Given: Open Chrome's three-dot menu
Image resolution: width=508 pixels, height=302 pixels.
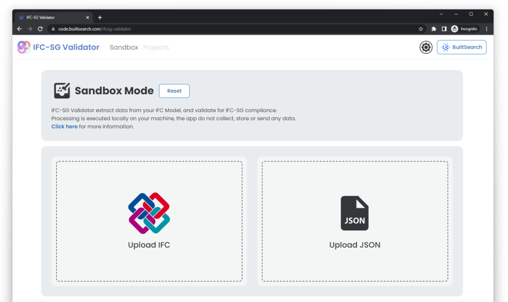Looking at the screenshot, I should [487, 29].
